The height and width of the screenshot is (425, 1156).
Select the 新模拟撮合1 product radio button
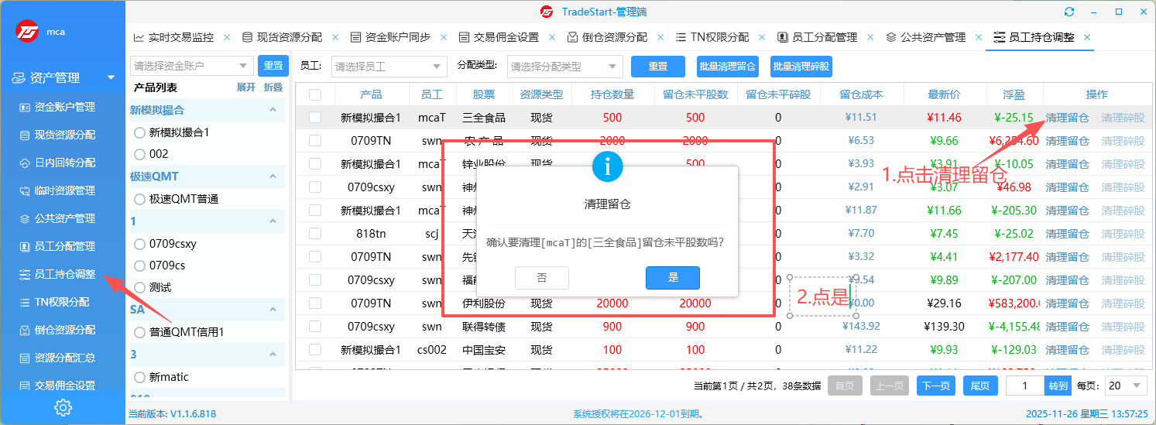tap(140, 132)
